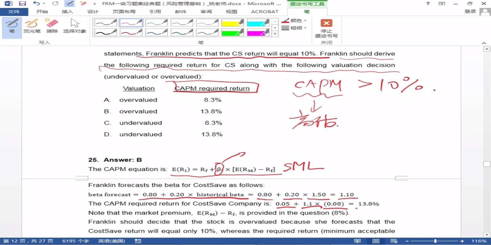Pick the top-row blue thin pen style
The width and height of the screenshot is (491, 245).
[156, 23]
